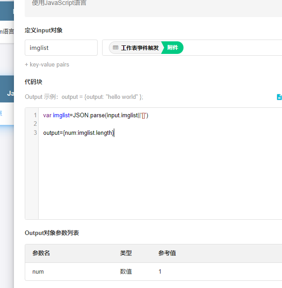This screenshot has width=282, height=288.
Task: Select the num parameter row name
Action: coord(38,272)
